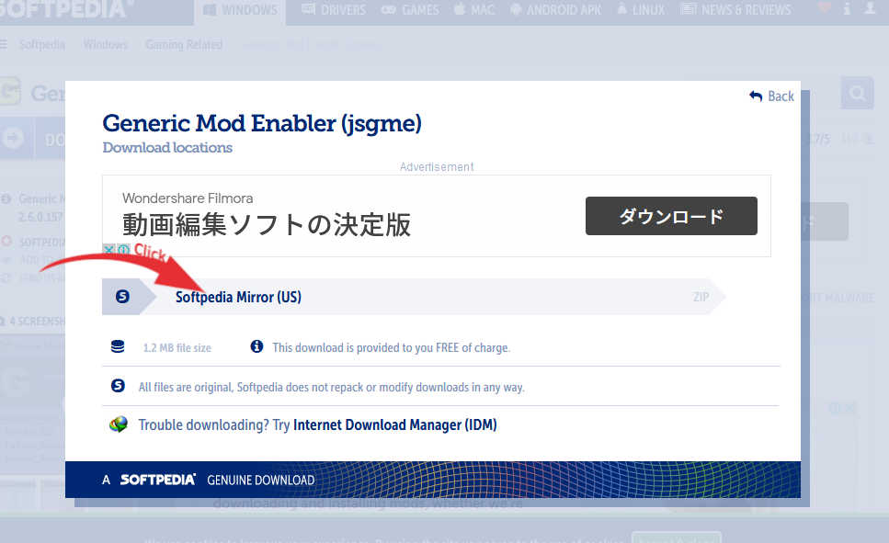Click the 動画編集ソフトの決定版 ad headline
This screenshot has height=543, width=889.
click(x=267, y=224)
